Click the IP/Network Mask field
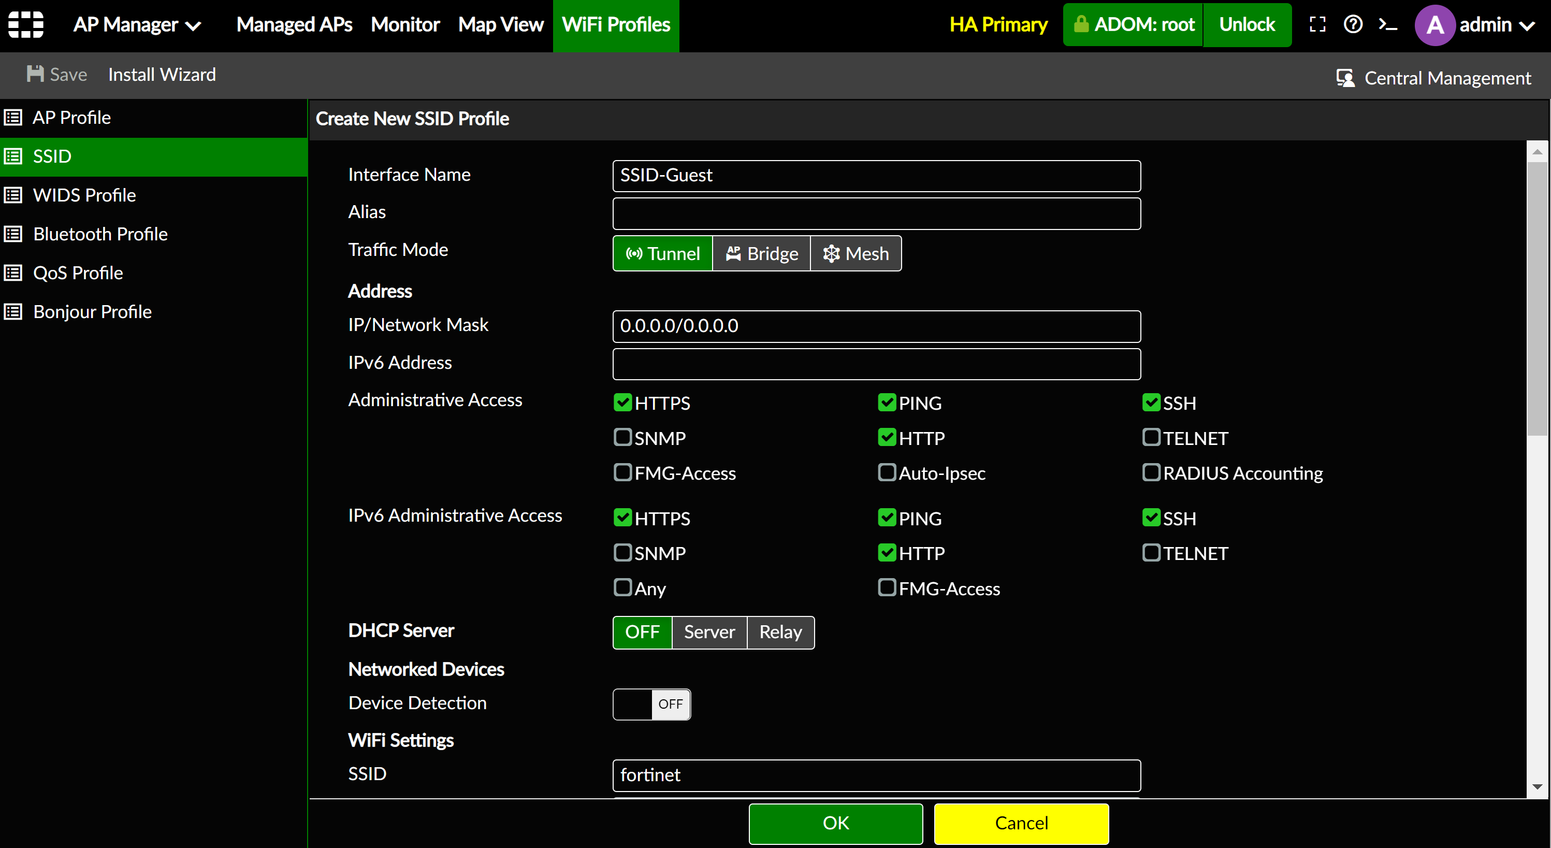 click(x=876, y=326)
